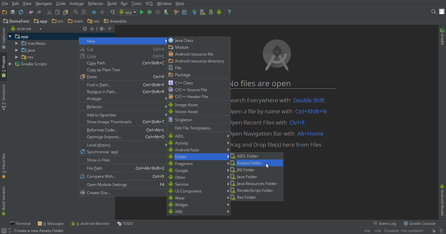Select Assets Folder in submenu
This screenshot has width=446, height=234.
(256, 163)
